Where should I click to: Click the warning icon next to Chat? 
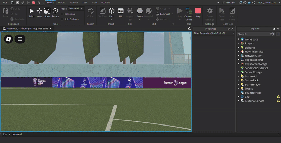pyautogui.click(x=278, y=97)
